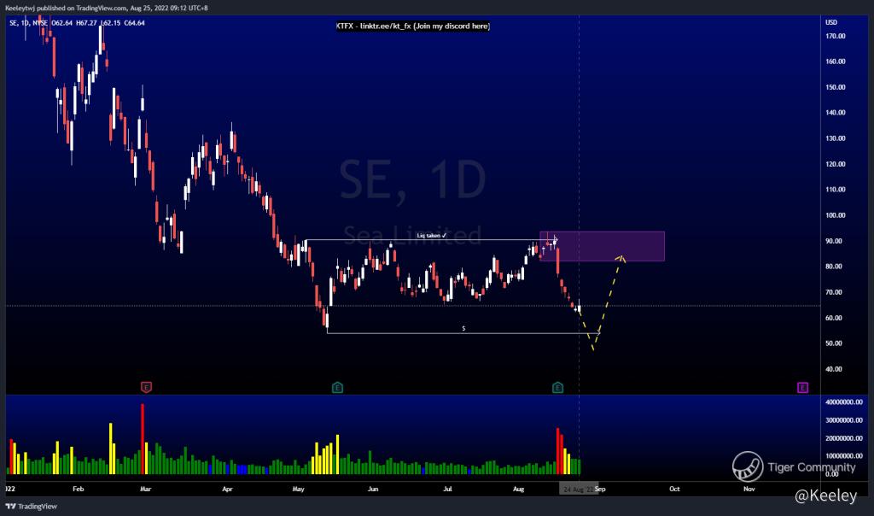Click the 60.00 price axis label
The width and height of the screenshot is (874, 516).
(834, 318)
